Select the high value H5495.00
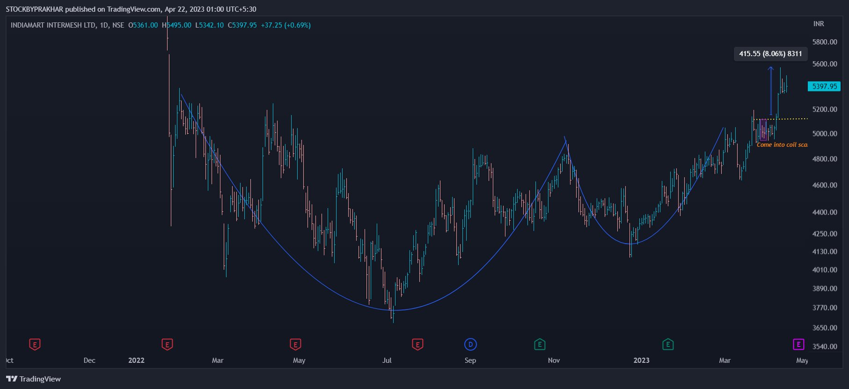849x389 pixels. (177, 25)
